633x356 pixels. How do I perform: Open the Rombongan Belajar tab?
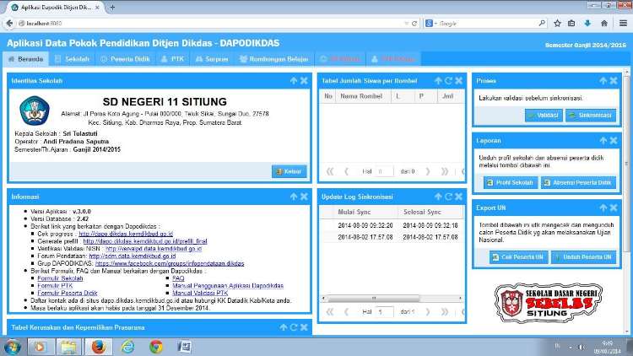point(273,59)
